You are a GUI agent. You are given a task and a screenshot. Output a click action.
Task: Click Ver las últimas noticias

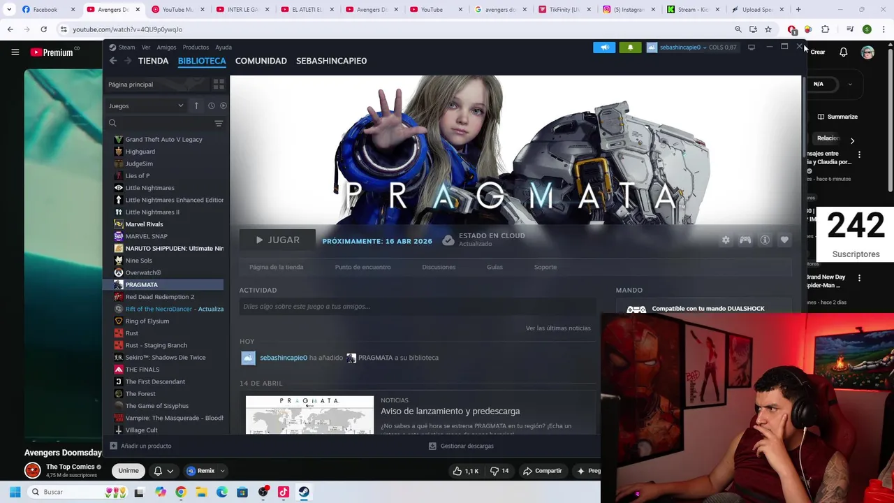click(x=558, y=328)
